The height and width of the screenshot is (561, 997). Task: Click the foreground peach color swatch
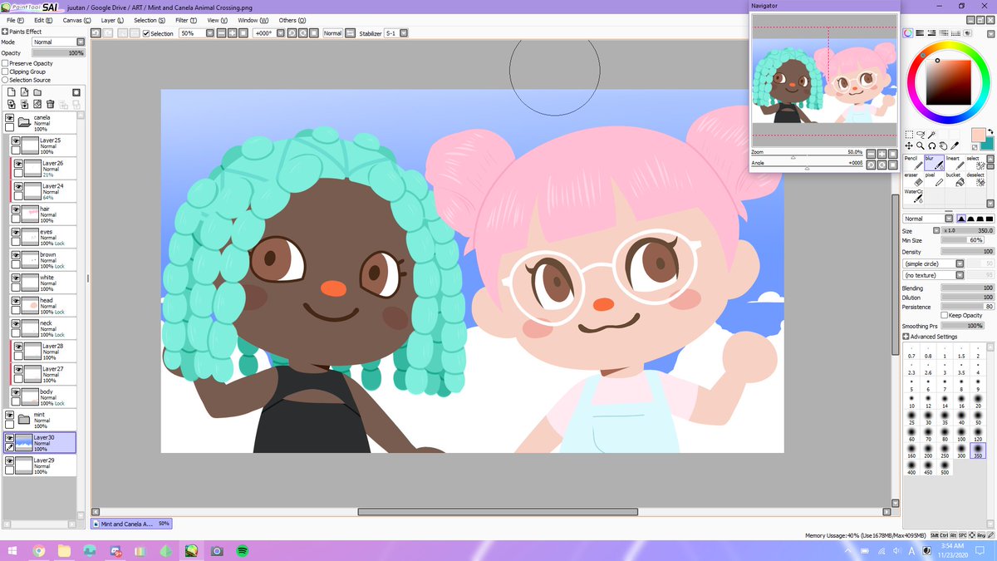pyautogui.click(x=978, y=134)
